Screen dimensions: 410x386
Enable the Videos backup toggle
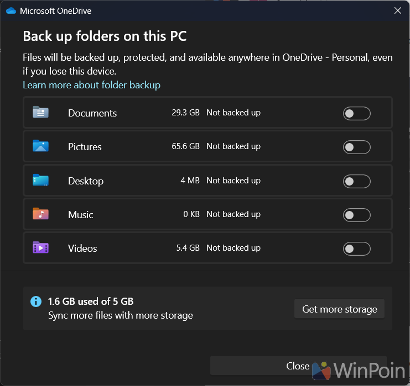coord(356,249)
